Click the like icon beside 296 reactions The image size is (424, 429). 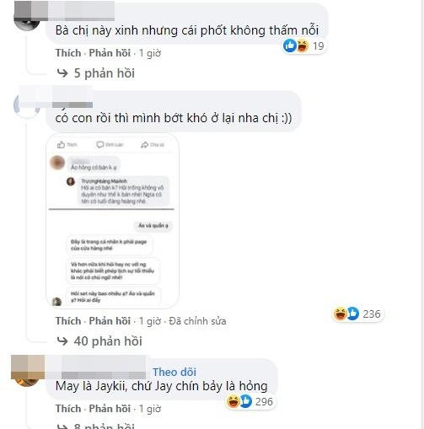pos(245,401)
